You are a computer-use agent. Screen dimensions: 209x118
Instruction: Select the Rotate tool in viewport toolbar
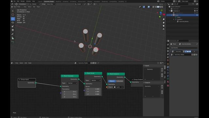click(13, 23)
